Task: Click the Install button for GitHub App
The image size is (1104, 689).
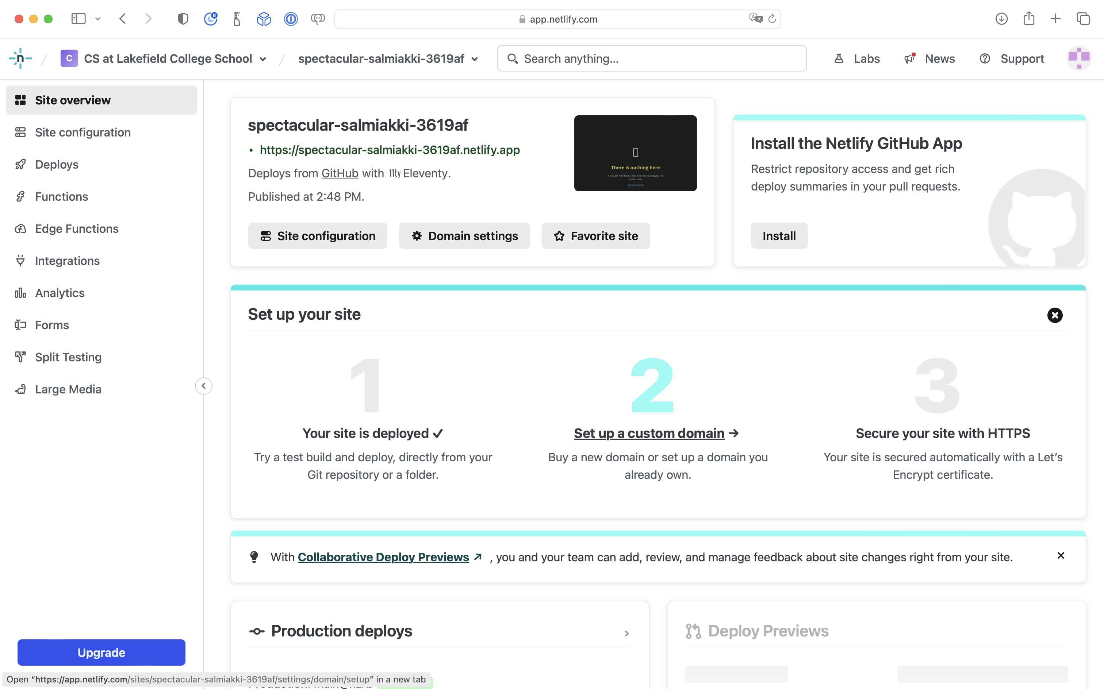Action: (779, 236)
